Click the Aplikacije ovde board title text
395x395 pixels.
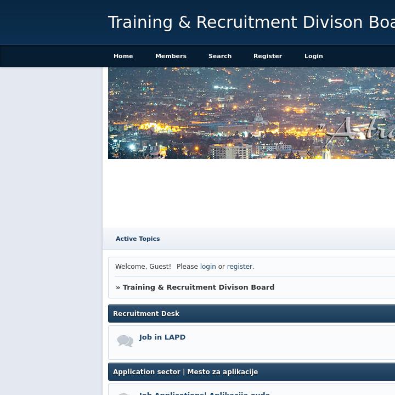(240, 393)
